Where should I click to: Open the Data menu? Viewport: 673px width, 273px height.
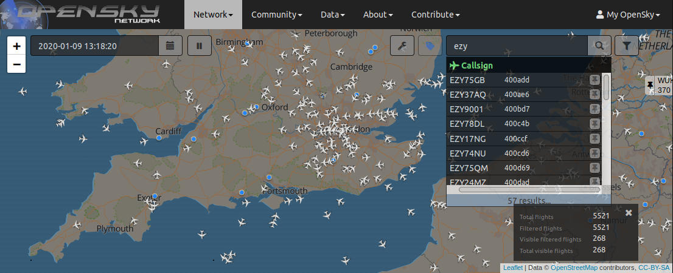click(x=333, y=15)
